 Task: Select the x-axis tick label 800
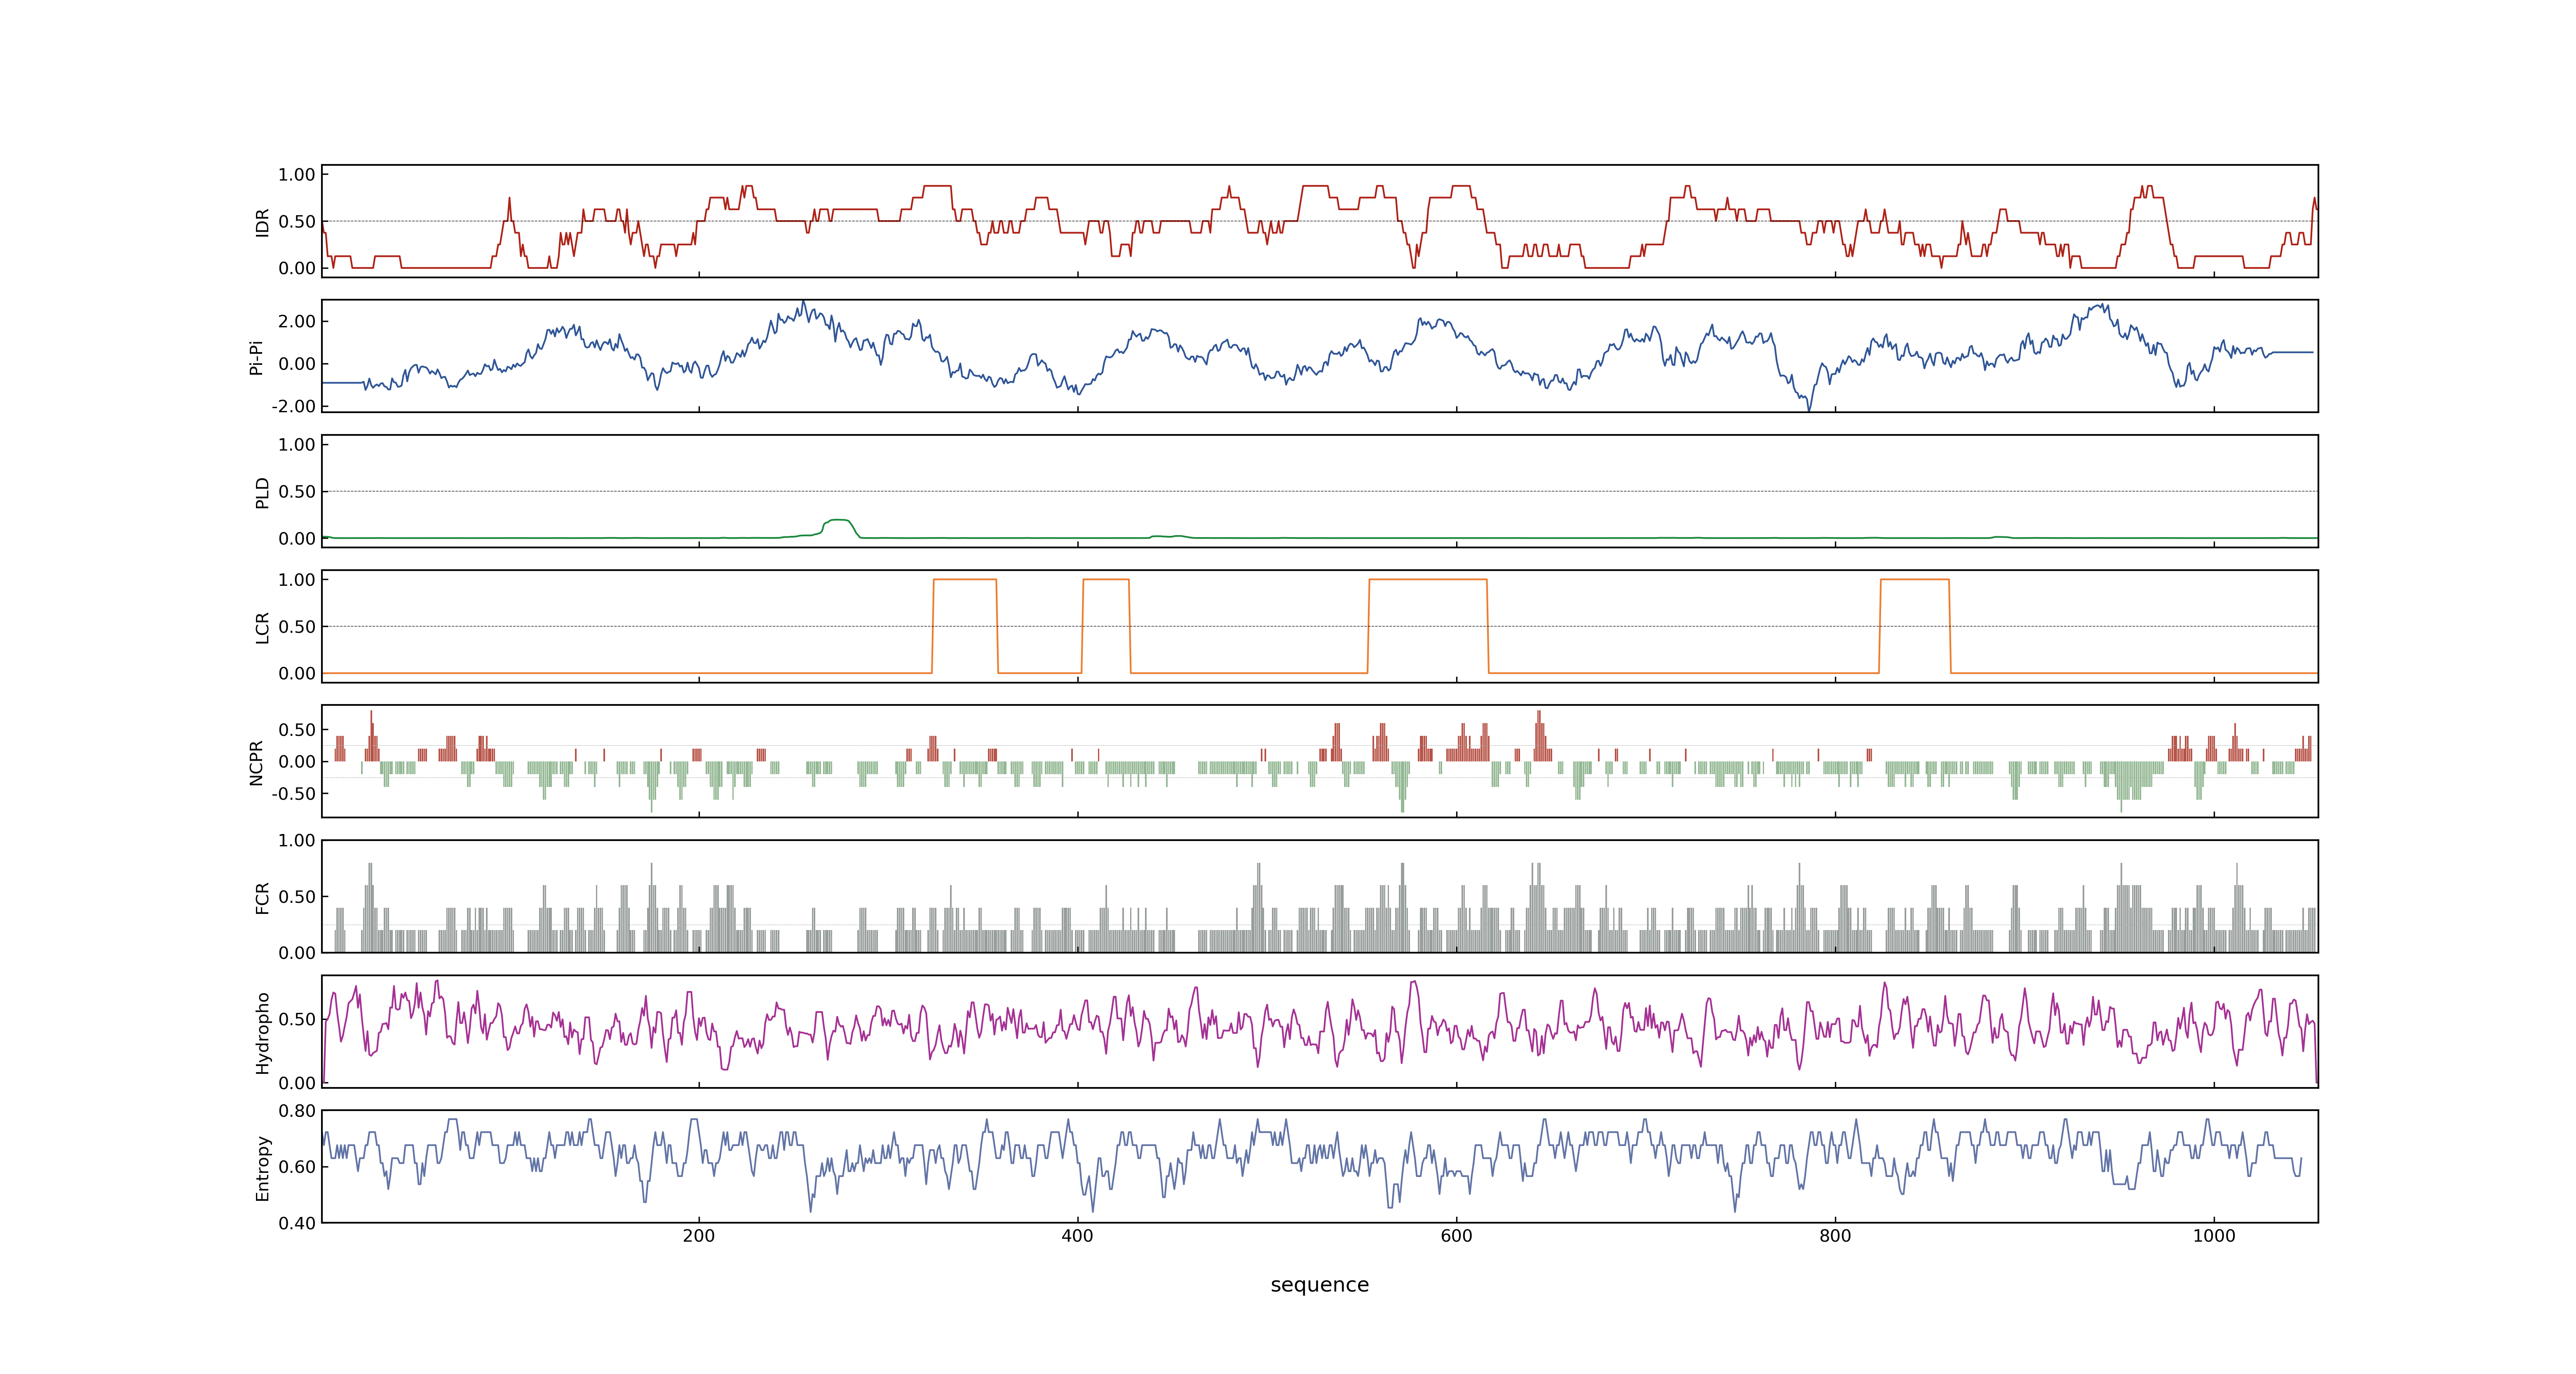1835,1236
